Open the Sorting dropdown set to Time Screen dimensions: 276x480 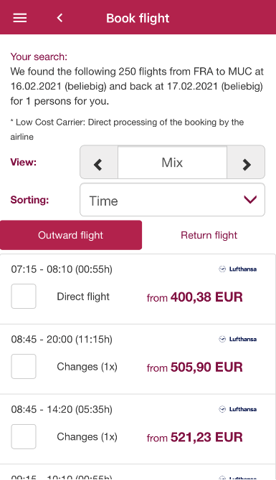point(172,200)
